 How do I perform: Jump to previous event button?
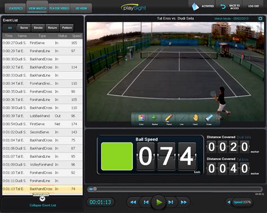coord(146,202)
